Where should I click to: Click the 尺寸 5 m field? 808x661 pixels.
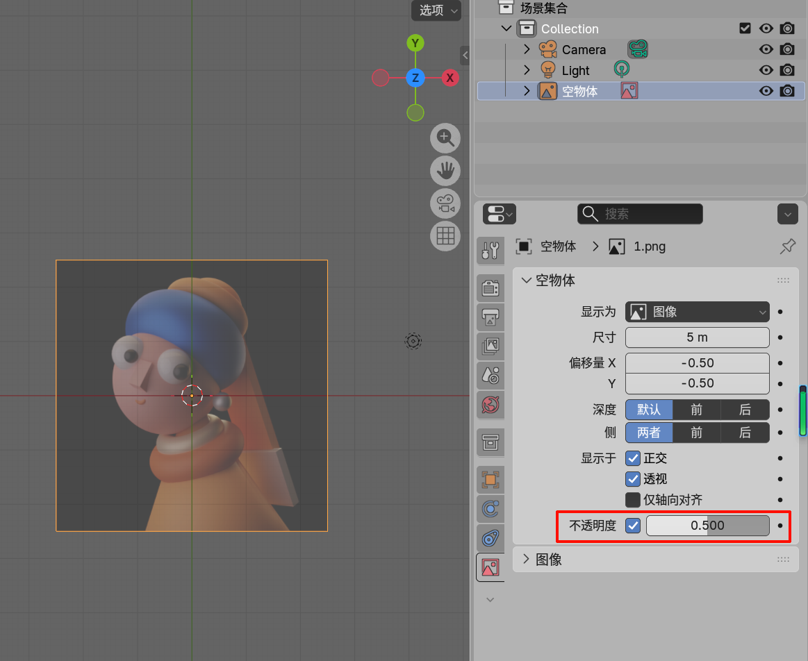tap(698, 337)
